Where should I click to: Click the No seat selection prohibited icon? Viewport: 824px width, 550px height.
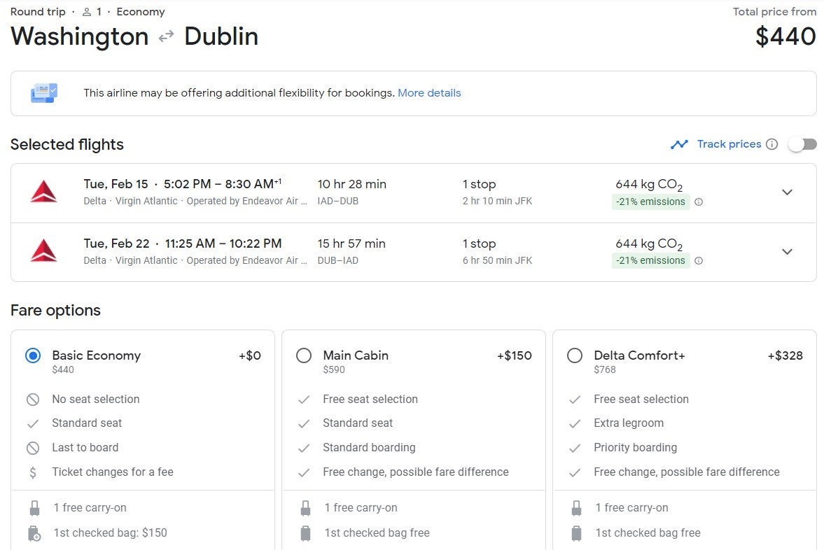click(33, 400)
